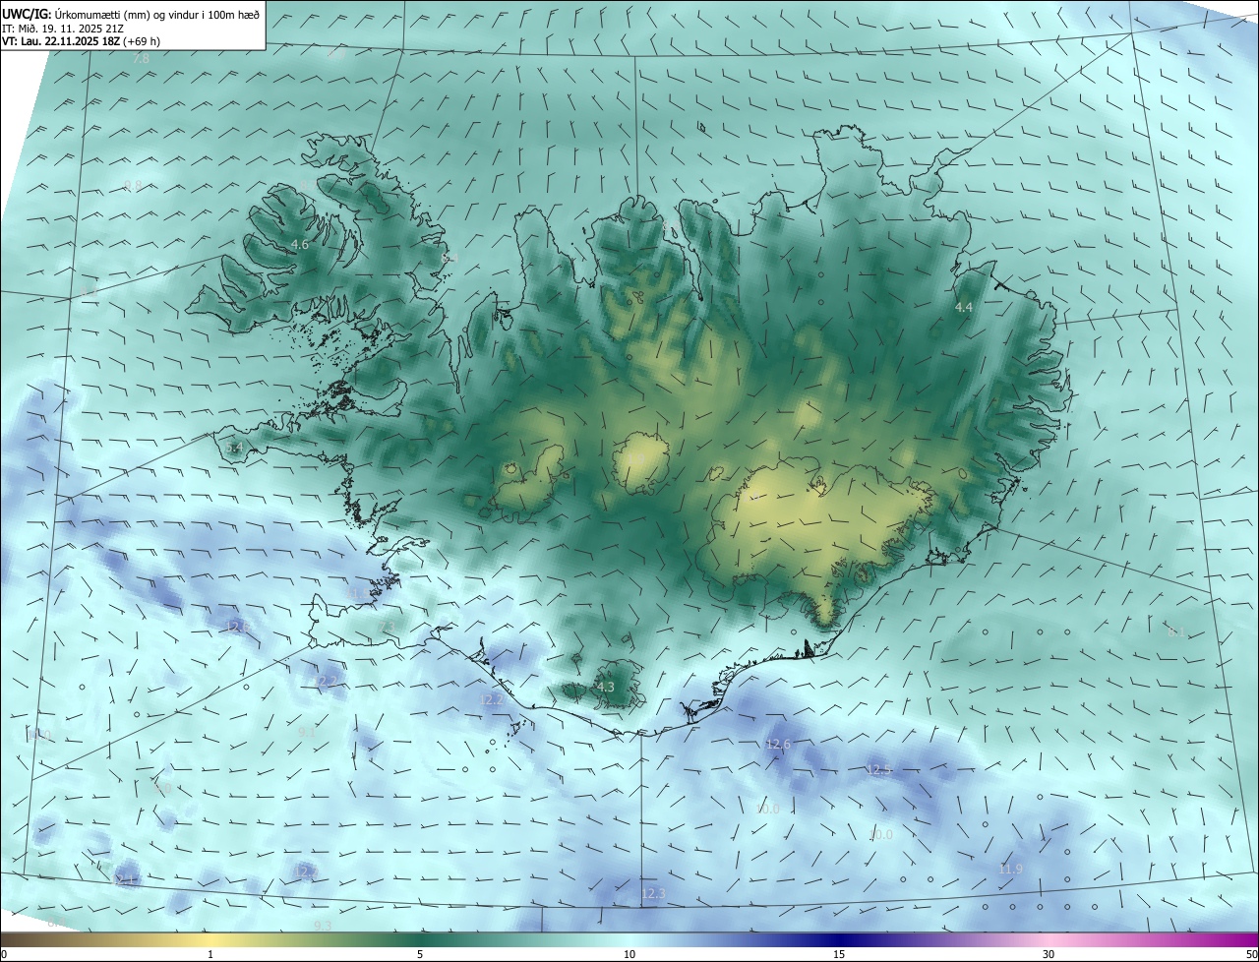This screenshot has width=1259, height=962.
Task: Click the 7.3 value on Reykjanes peninsula
Action: (x=386, y=627)
